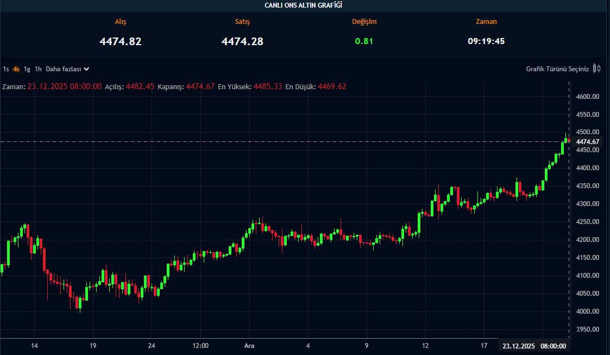
Task: Click the crosshair date label 23.12.2025 08:00:00
Action: [534, 346]
